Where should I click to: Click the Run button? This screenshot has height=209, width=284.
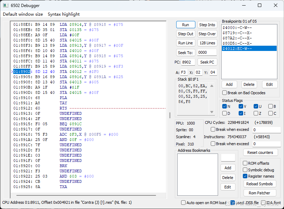pos(186,25)
